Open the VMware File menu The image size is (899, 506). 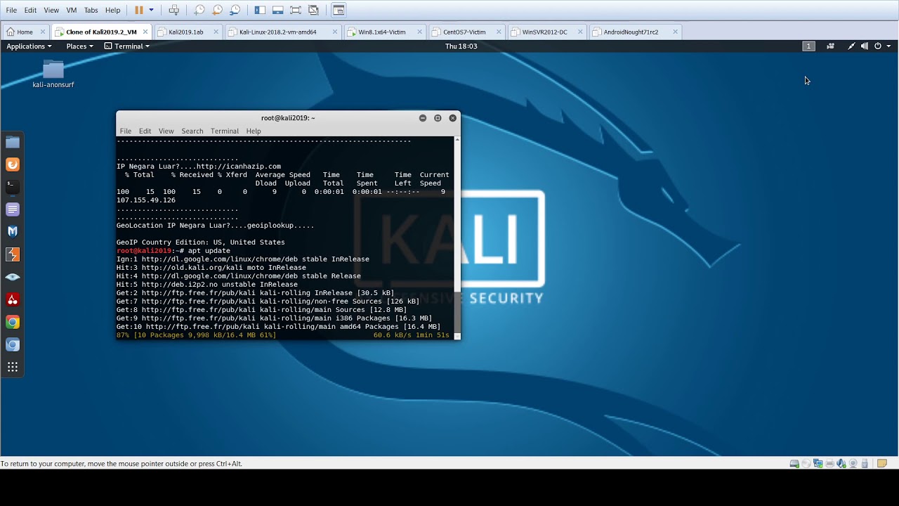point(11,10)
